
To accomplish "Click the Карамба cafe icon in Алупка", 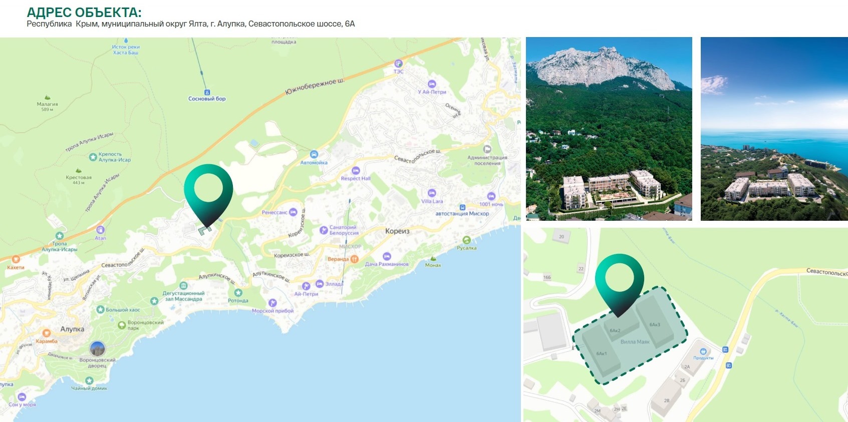I will [47, 333].
